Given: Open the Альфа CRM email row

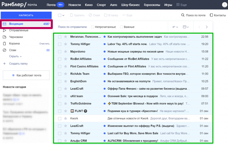Looking at the screenshot, I should (133, 141).
